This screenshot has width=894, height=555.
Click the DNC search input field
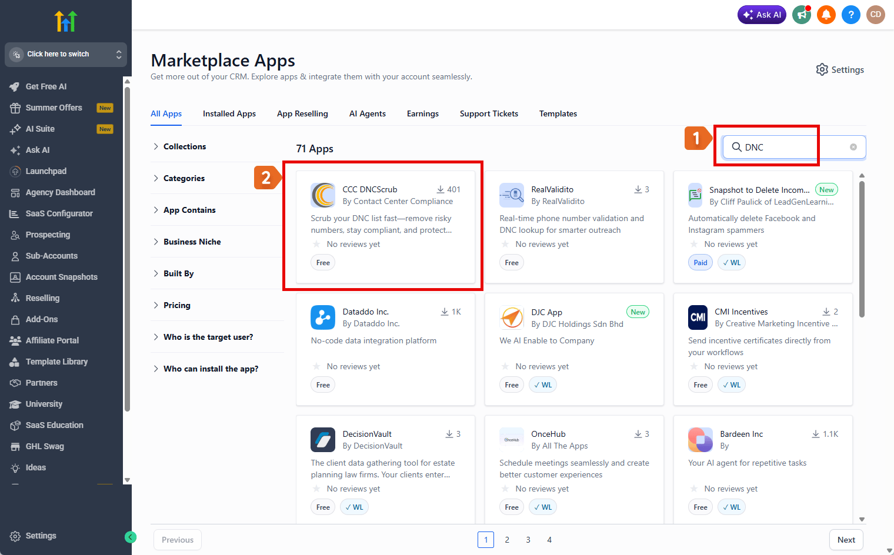[794, 147]
